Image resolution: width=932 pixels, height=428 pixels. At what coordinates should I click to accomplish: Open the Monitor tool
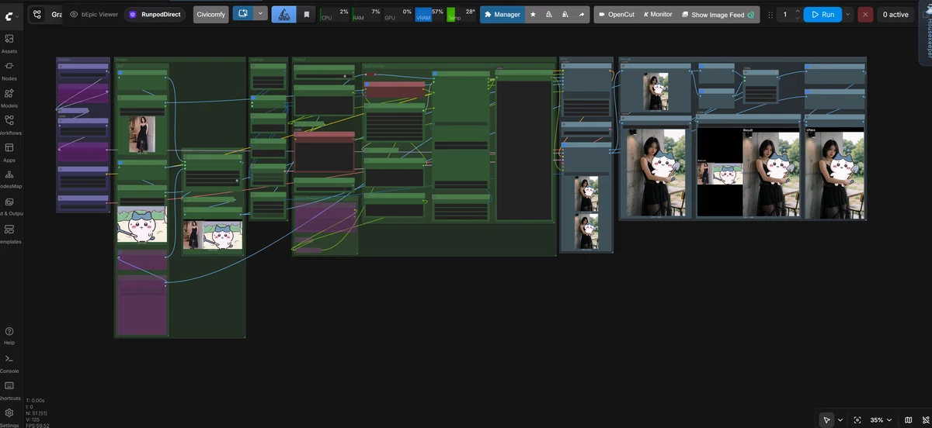(658, 15)
